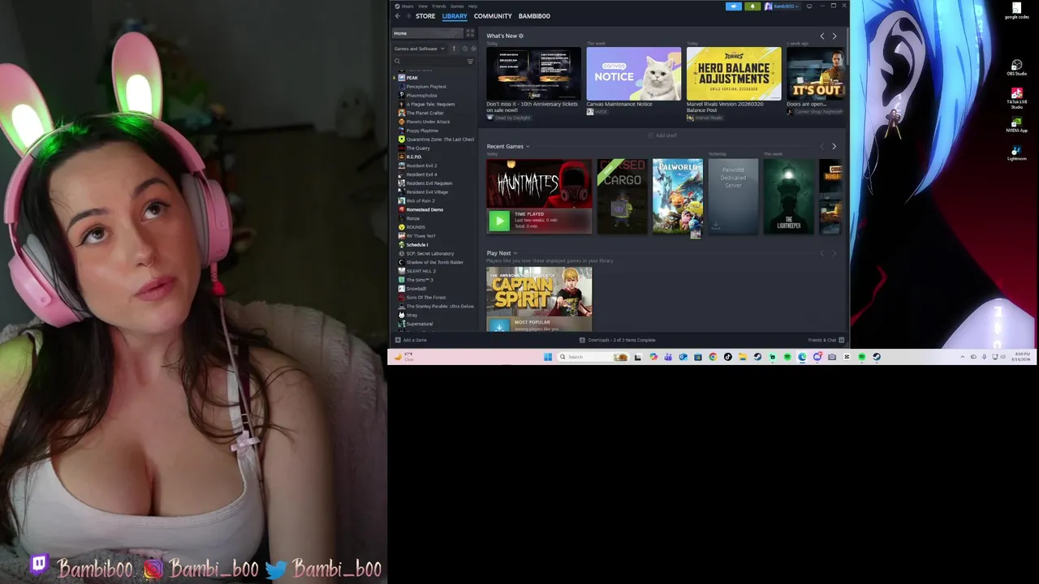This screenshot has height=584, width=1039.
Task: Click Add shelf link
Action: pyautogui.click(x=663, y=135)
